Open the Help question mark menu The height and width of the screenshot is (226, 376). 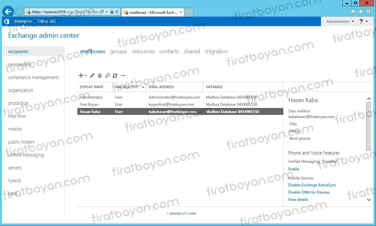pyautogui.click(x=363, y=21)
